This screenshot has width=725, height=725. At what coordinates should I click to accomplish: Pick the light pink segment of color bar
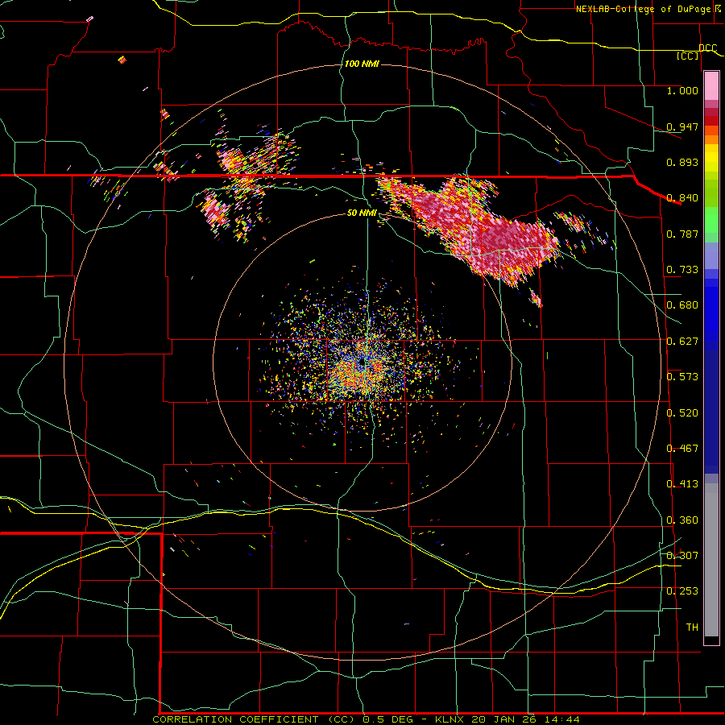[711, 86]
